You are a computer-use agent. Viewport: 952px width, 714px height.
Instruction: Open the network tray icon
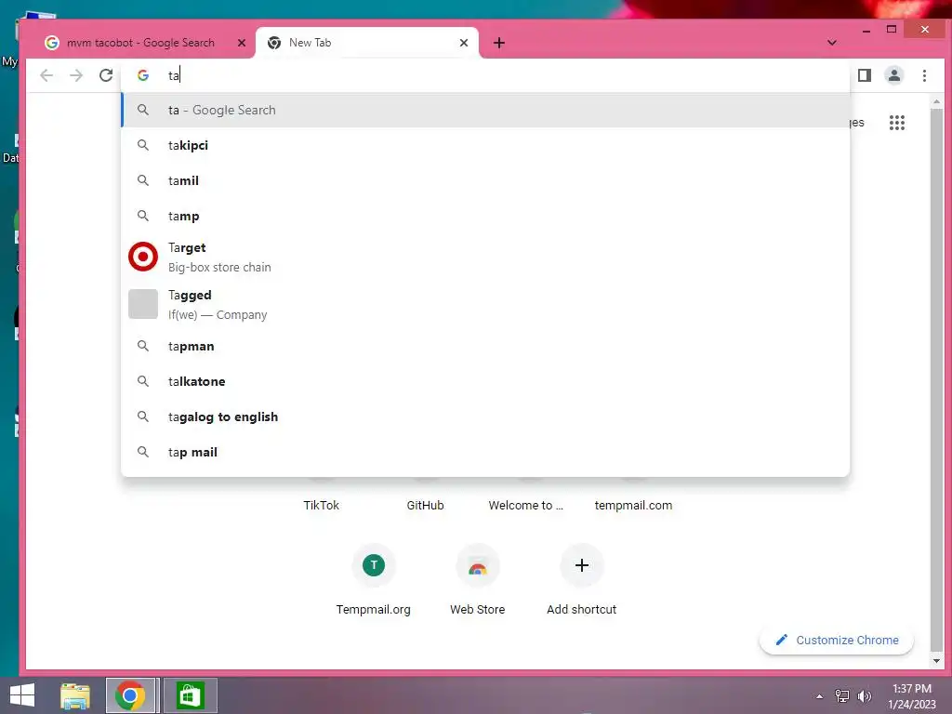(841, 696)
